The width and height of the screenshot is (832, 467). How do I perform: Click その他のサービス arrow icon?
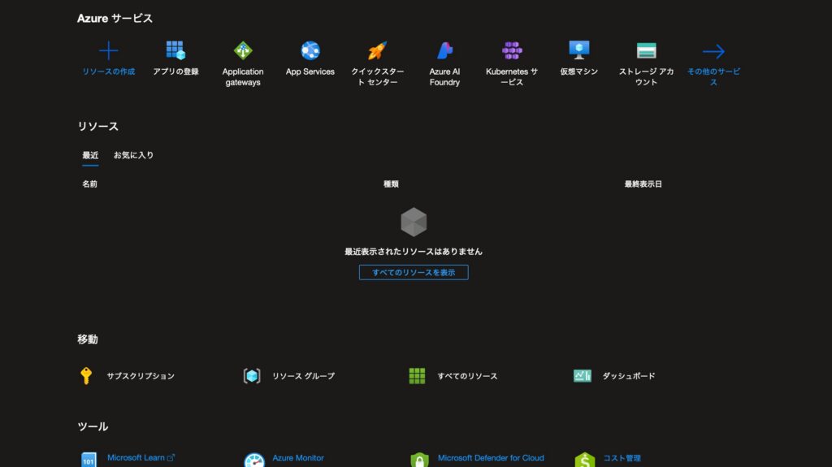click(713, 51)
